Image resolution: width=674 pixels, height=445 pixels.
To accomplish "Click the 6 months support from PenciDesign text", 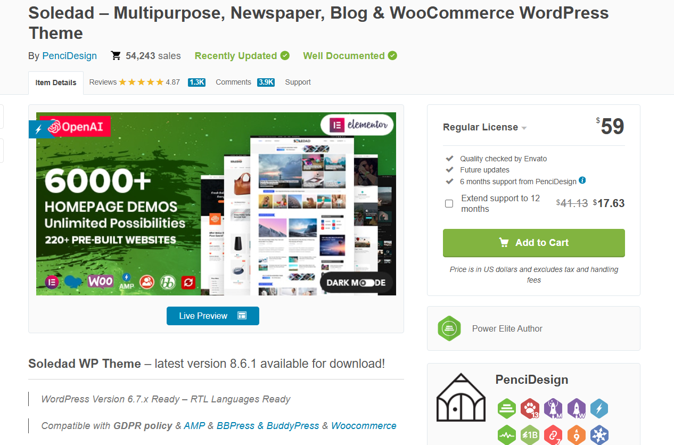I will pos(519,182).
